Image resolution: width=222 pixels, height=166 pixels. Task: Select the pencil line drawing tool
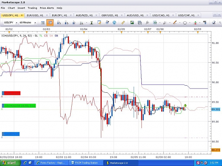[x=175, y=23]
